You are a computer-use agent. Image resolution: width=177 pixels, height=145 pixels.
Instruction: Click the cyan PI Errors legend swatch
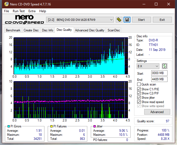[9, 126]
